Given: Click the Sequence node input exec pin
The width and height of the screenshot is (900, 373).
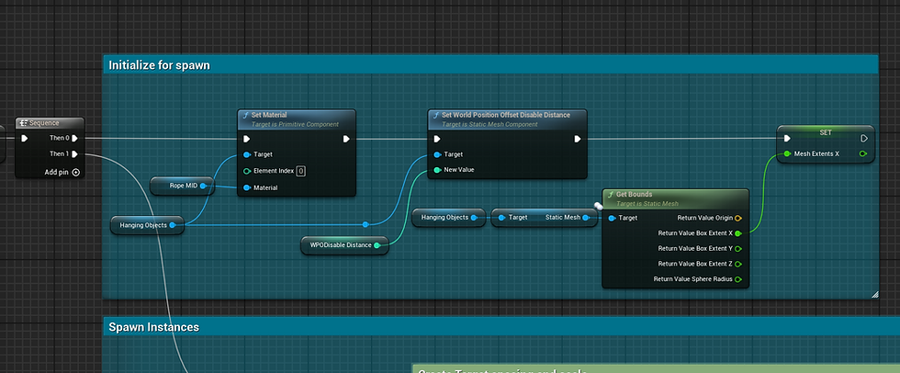Looking at the screenshot, I should (x=24, y=139).
